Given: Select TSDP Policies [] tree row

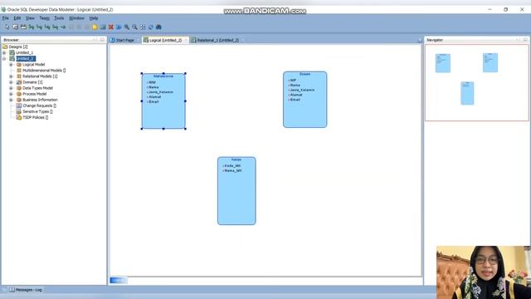Looking at the screenshot, I should (x=32, y=117).
